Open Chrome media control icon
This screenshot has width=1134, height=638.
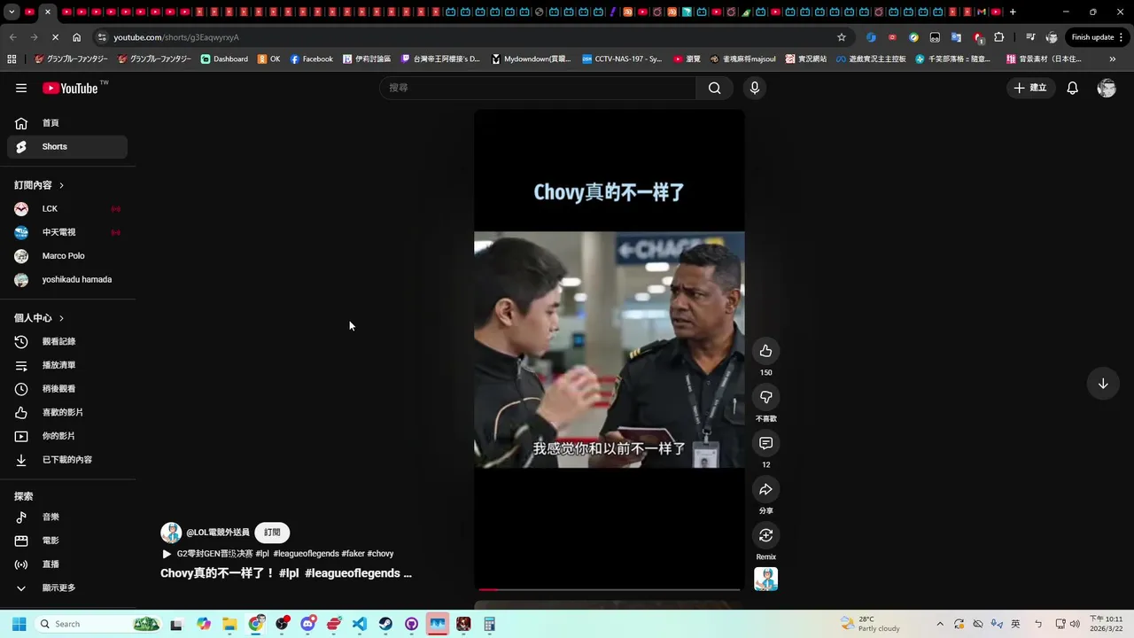click(x=1030, y=37)
